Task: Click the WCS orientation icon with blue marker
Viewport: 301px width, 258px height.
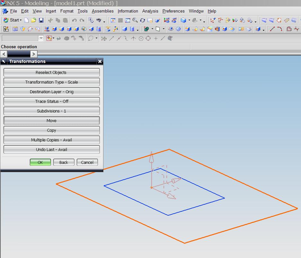Action: click(x=213, y=20)
